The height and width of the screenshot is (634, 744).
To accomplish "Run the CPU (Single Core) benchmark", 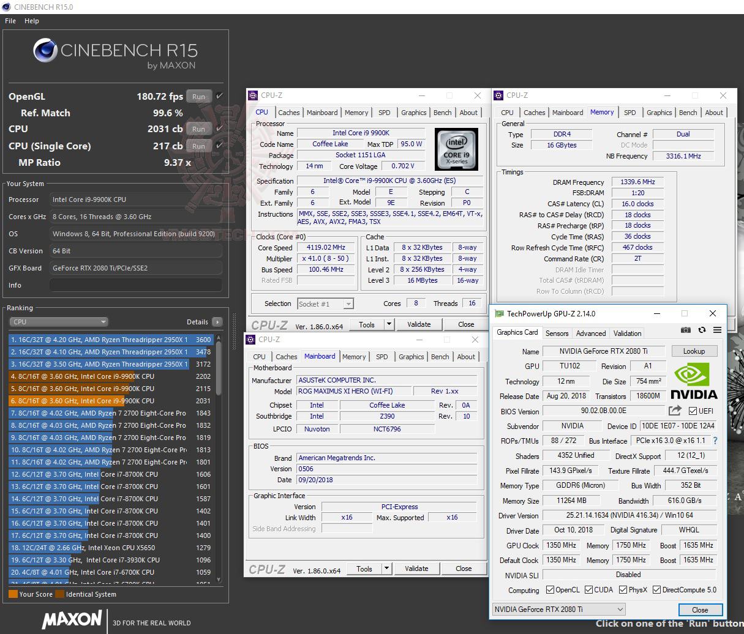I will tap(198, 146).
